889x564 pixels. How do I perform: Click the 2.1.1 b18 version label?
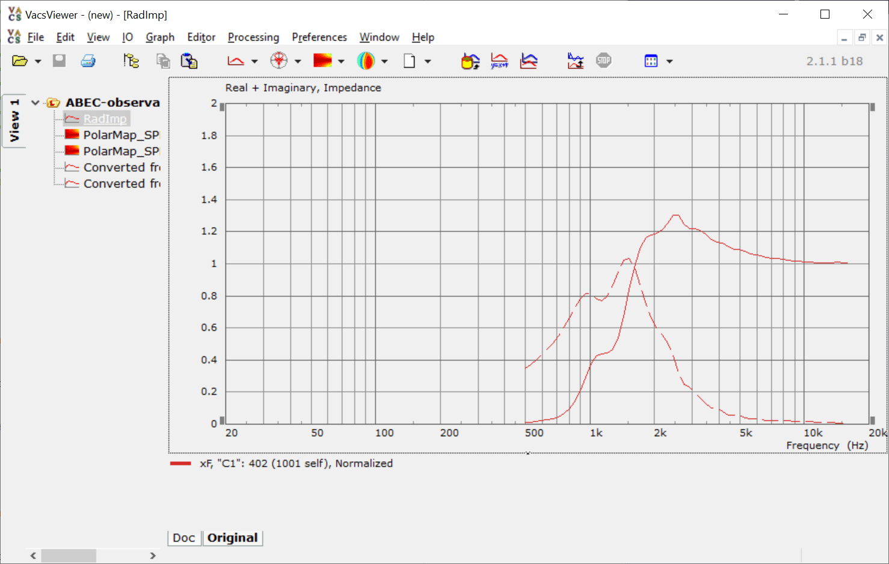tap(834, 61)
